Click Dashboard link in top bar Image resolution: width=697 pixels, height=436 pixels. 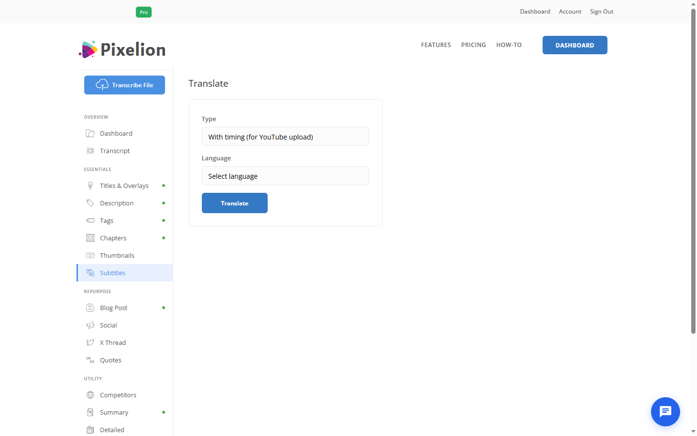(535, 12)
